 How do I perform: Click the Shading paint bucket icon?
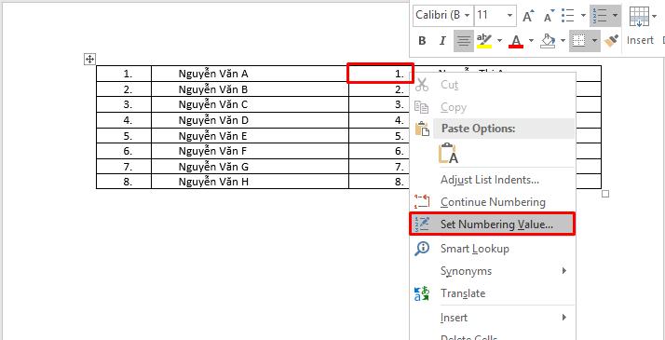coord(548,41)
